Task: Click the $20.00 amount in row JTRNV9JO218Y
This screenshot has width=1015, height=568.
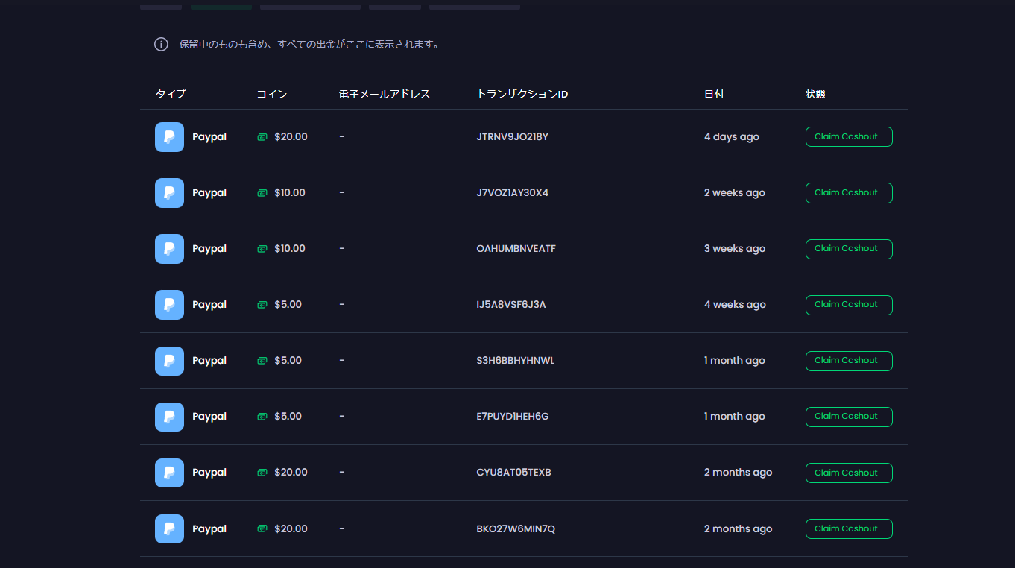Action: [x=291, y=137]
